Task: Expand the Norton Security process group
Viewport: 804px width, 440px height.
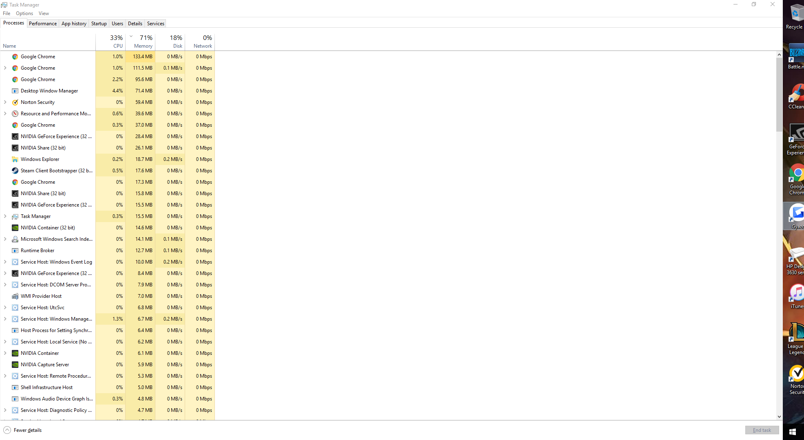Action: coord(5,102)
